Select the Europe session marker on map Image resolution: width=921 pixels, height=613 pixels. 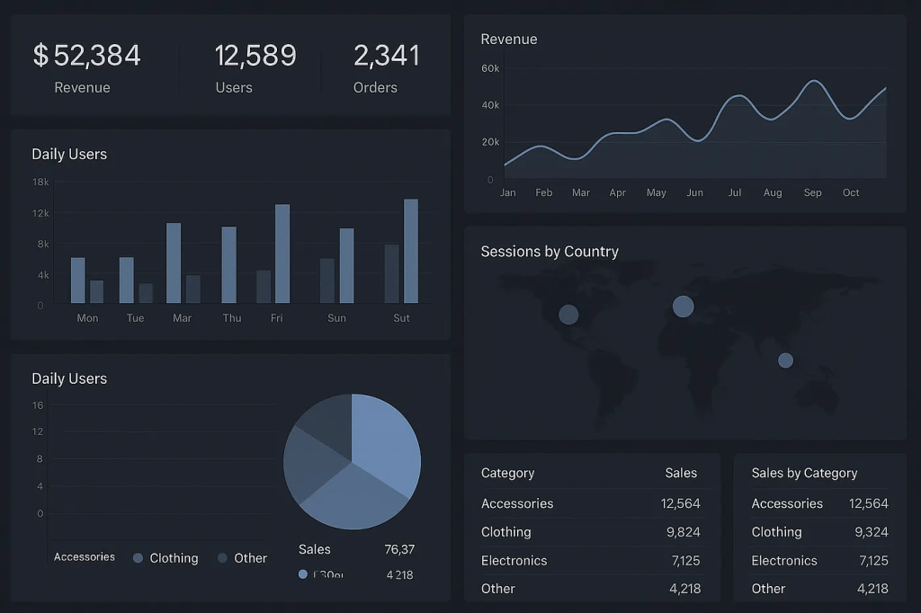pyautogui.click(x=684, y=306)
